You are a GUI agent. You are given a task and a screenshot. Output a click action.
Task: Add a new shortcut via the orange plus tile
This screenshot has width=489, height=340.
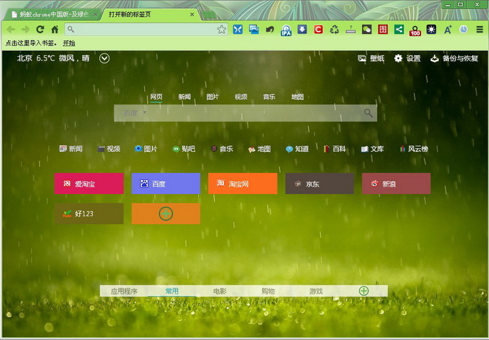coord(166,214)
